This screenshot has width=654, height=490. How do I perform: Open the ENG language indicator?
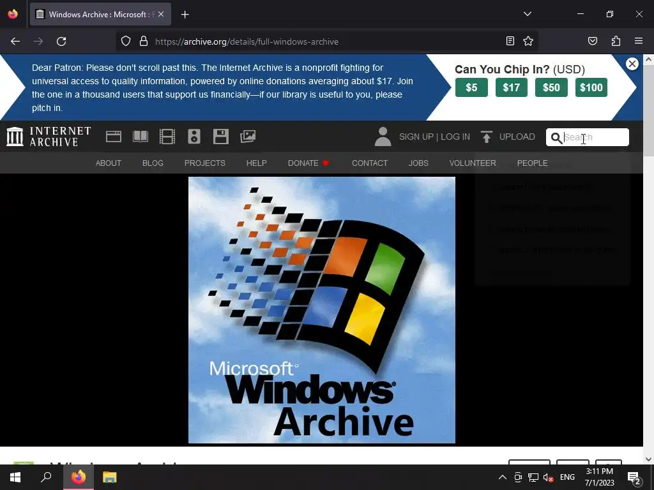(567, 477)
